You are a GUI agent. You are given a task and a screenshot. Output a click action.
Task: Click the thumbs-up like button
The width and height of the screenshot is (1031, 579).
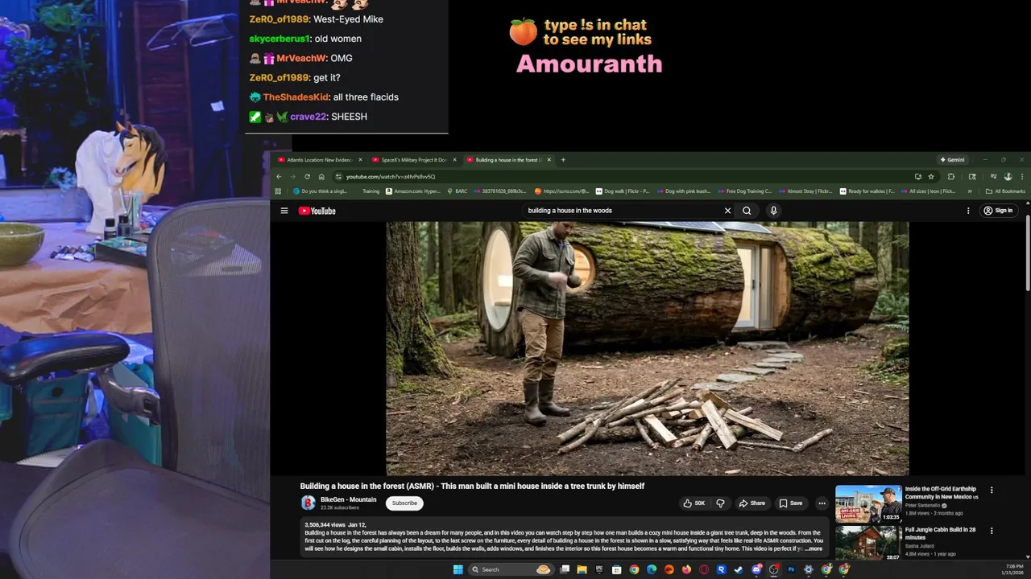tap(694, 503)
